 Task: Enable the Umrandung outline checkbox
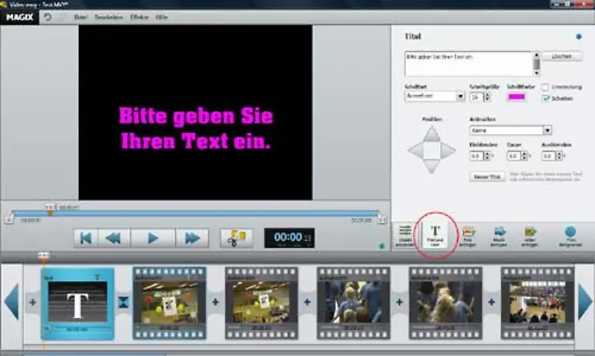pos(545,87)
